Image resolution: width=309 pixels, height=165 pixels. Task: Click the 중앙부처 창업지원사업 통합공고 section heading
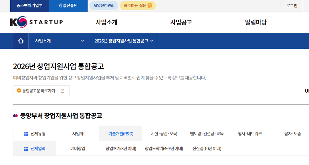pos(61,116)
